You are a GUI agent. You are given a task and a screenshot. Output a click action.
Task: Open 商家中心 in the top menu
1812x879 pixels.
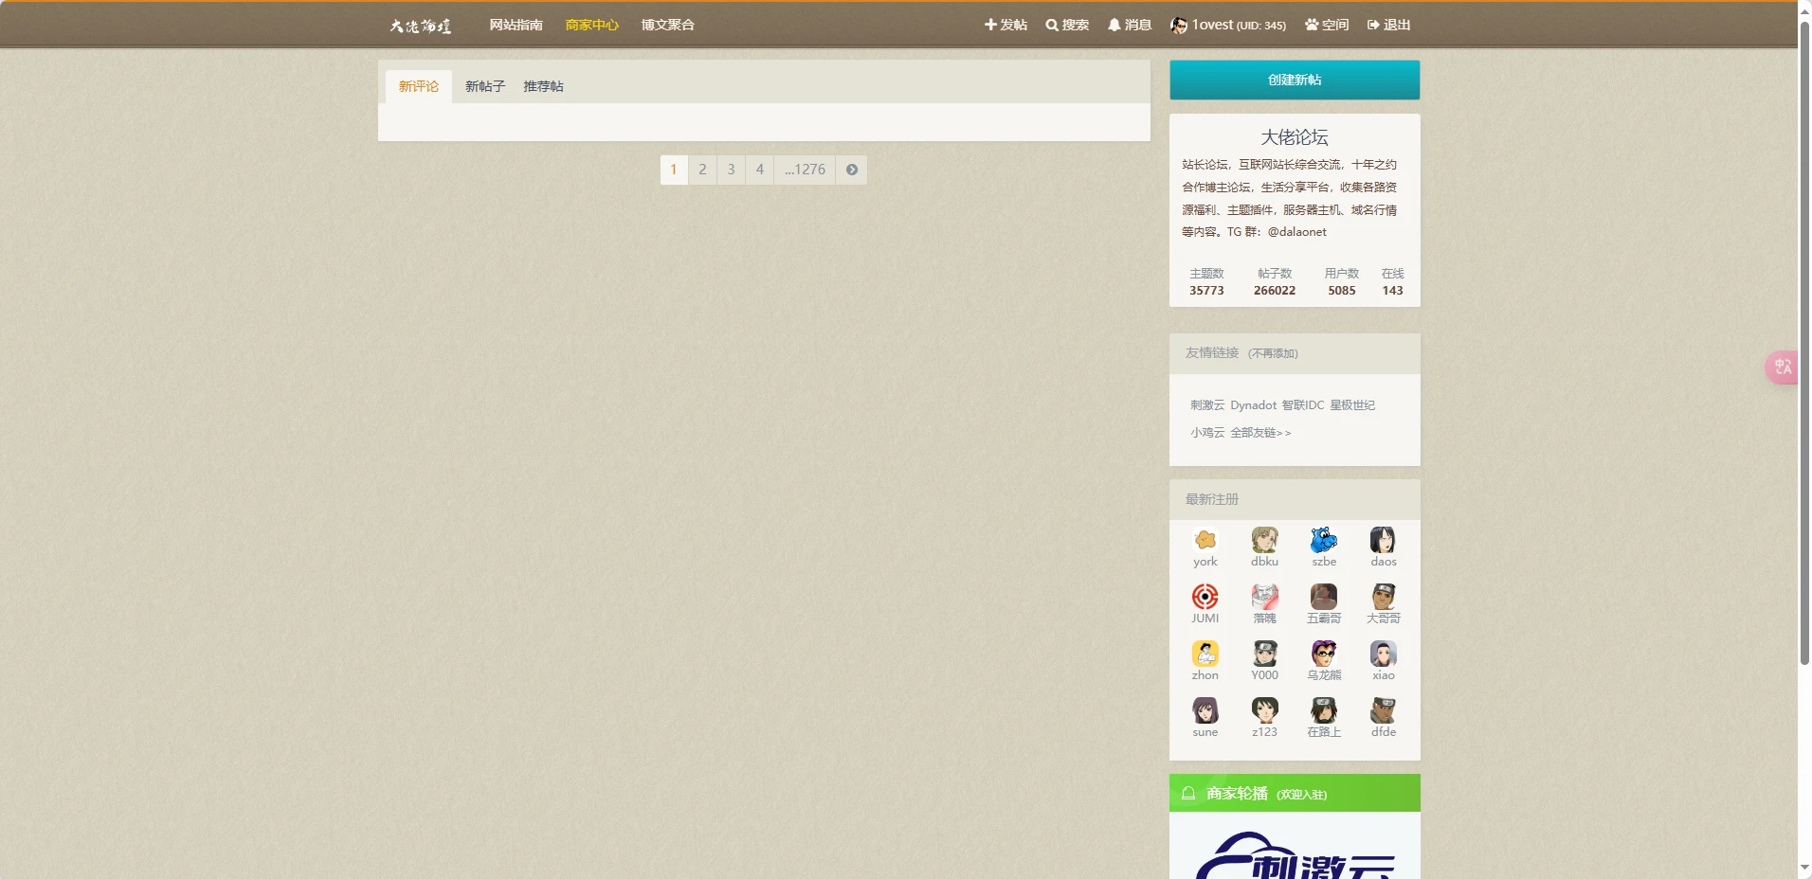point(591,26)
